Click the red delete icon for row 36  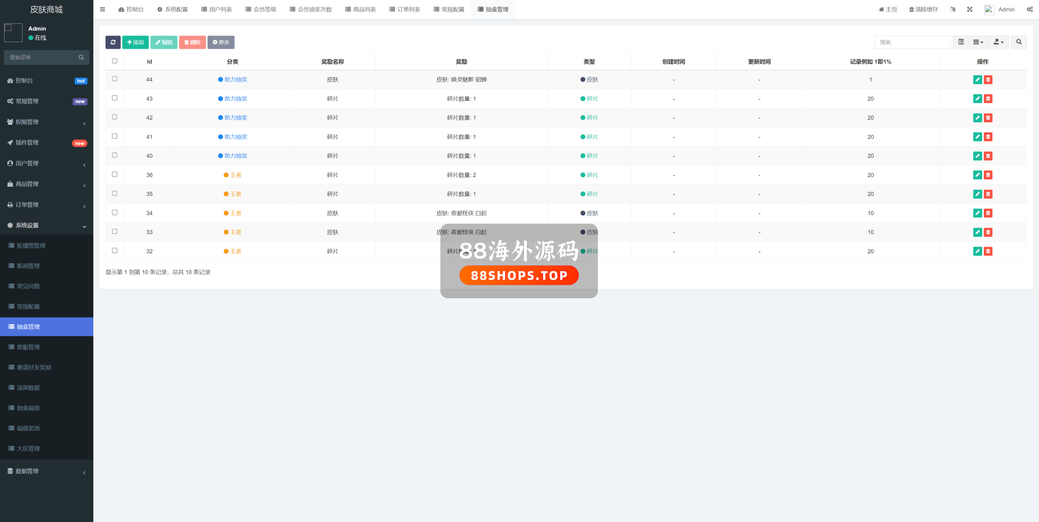(988, 175)
